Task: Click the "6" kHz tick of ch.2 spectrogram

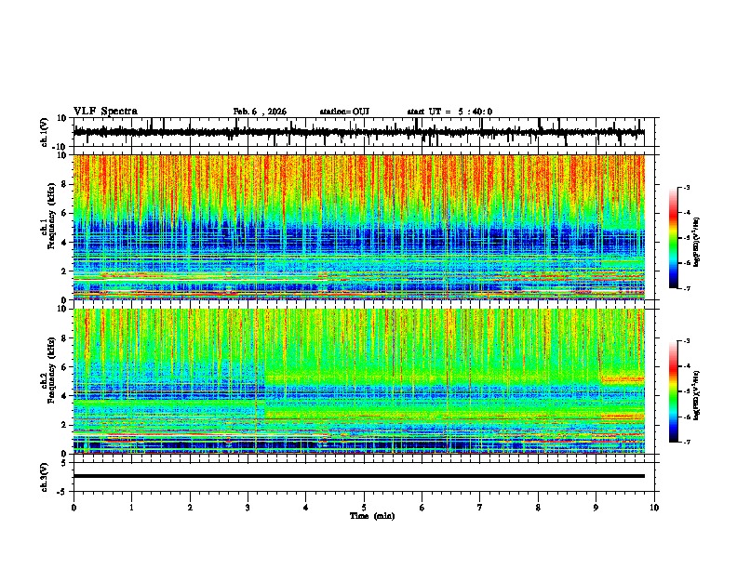Action: click(64, 367)
